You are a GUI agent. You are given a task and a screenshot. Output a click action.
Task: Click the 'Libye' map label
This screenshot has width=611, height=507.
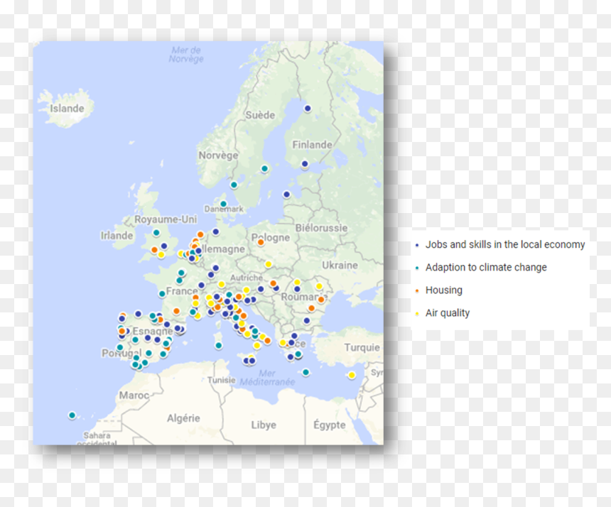264,425
